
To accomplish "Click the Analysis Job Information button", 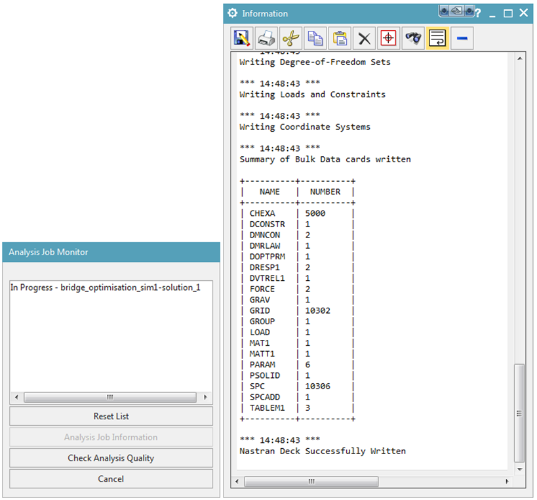I will pos(111,437).
